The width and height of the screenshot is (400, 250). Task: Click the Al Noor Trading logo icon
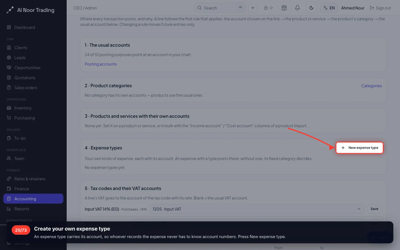coord(10,10)
